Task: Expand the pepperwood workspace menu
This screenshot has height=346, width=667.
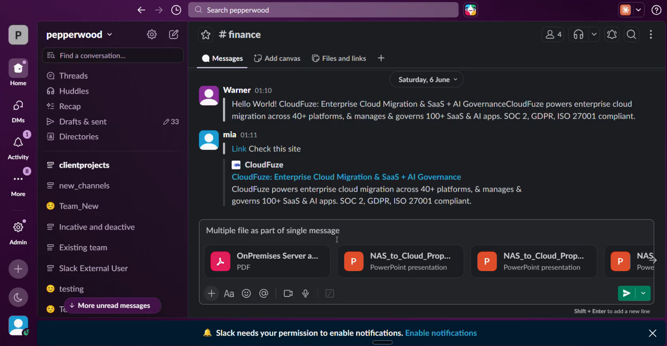Action: 79,35
